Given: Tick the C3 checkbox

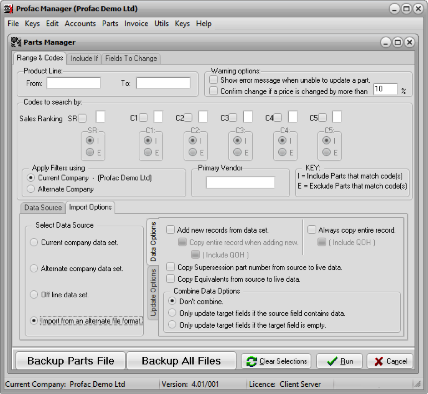Looking at the screenshot, I should [233, 118].
